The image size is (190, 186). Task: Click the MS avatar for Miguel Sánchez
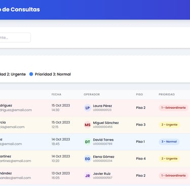pos(88,125)
